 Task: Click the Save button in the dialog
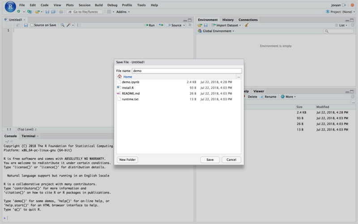coord(210,159)
